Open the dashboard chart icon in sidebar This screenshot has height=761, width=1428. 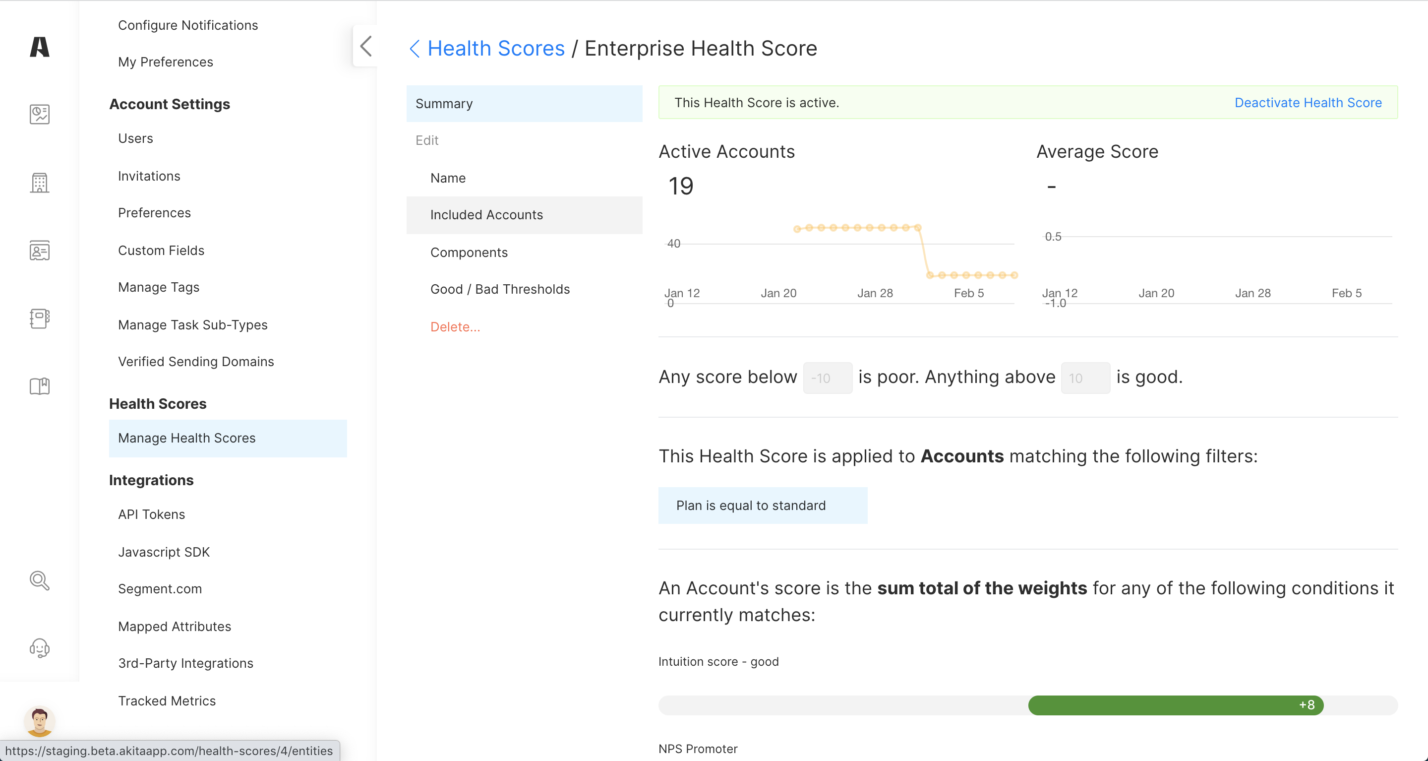[39, 114]
